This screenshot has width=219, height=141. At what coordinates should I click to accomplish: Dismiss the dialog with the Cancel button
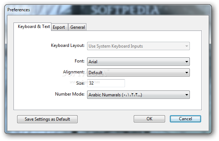[x=185, y=119]
